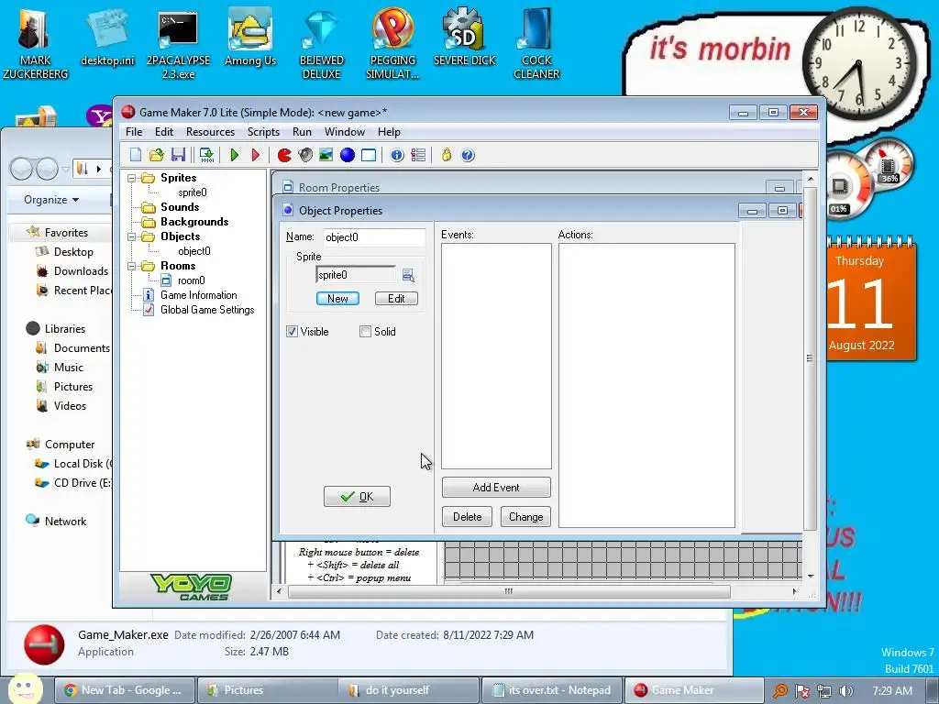
Task: Click the create executable toolbar icon
Action: (x=206, y=155)
